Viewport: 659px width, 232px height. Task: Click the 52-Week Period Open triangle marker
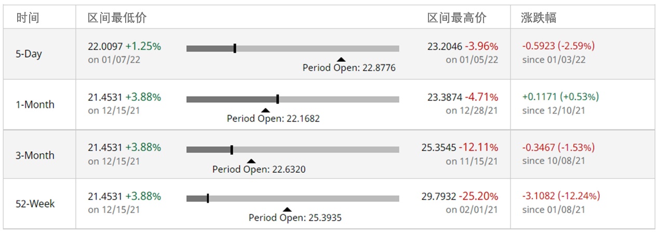pos(287,210)
